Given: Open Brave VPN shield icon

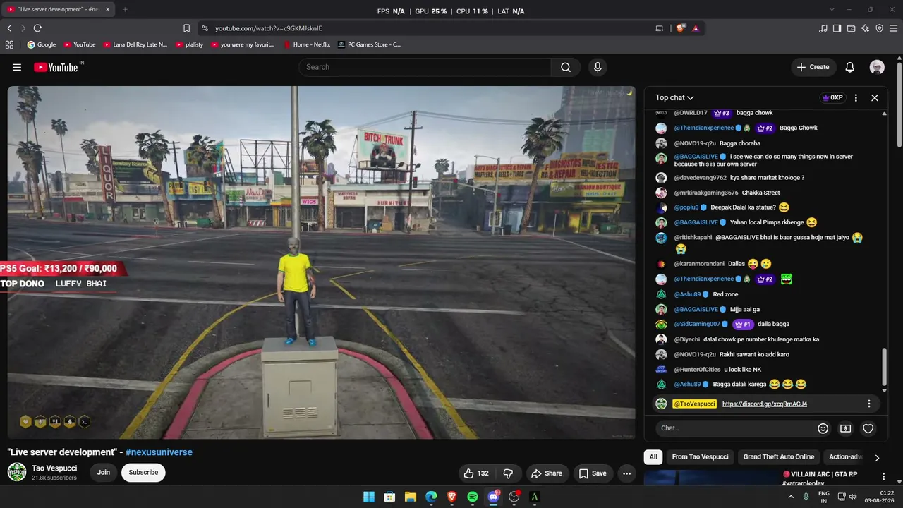Looking at the screenshot, I should [880, 28].
